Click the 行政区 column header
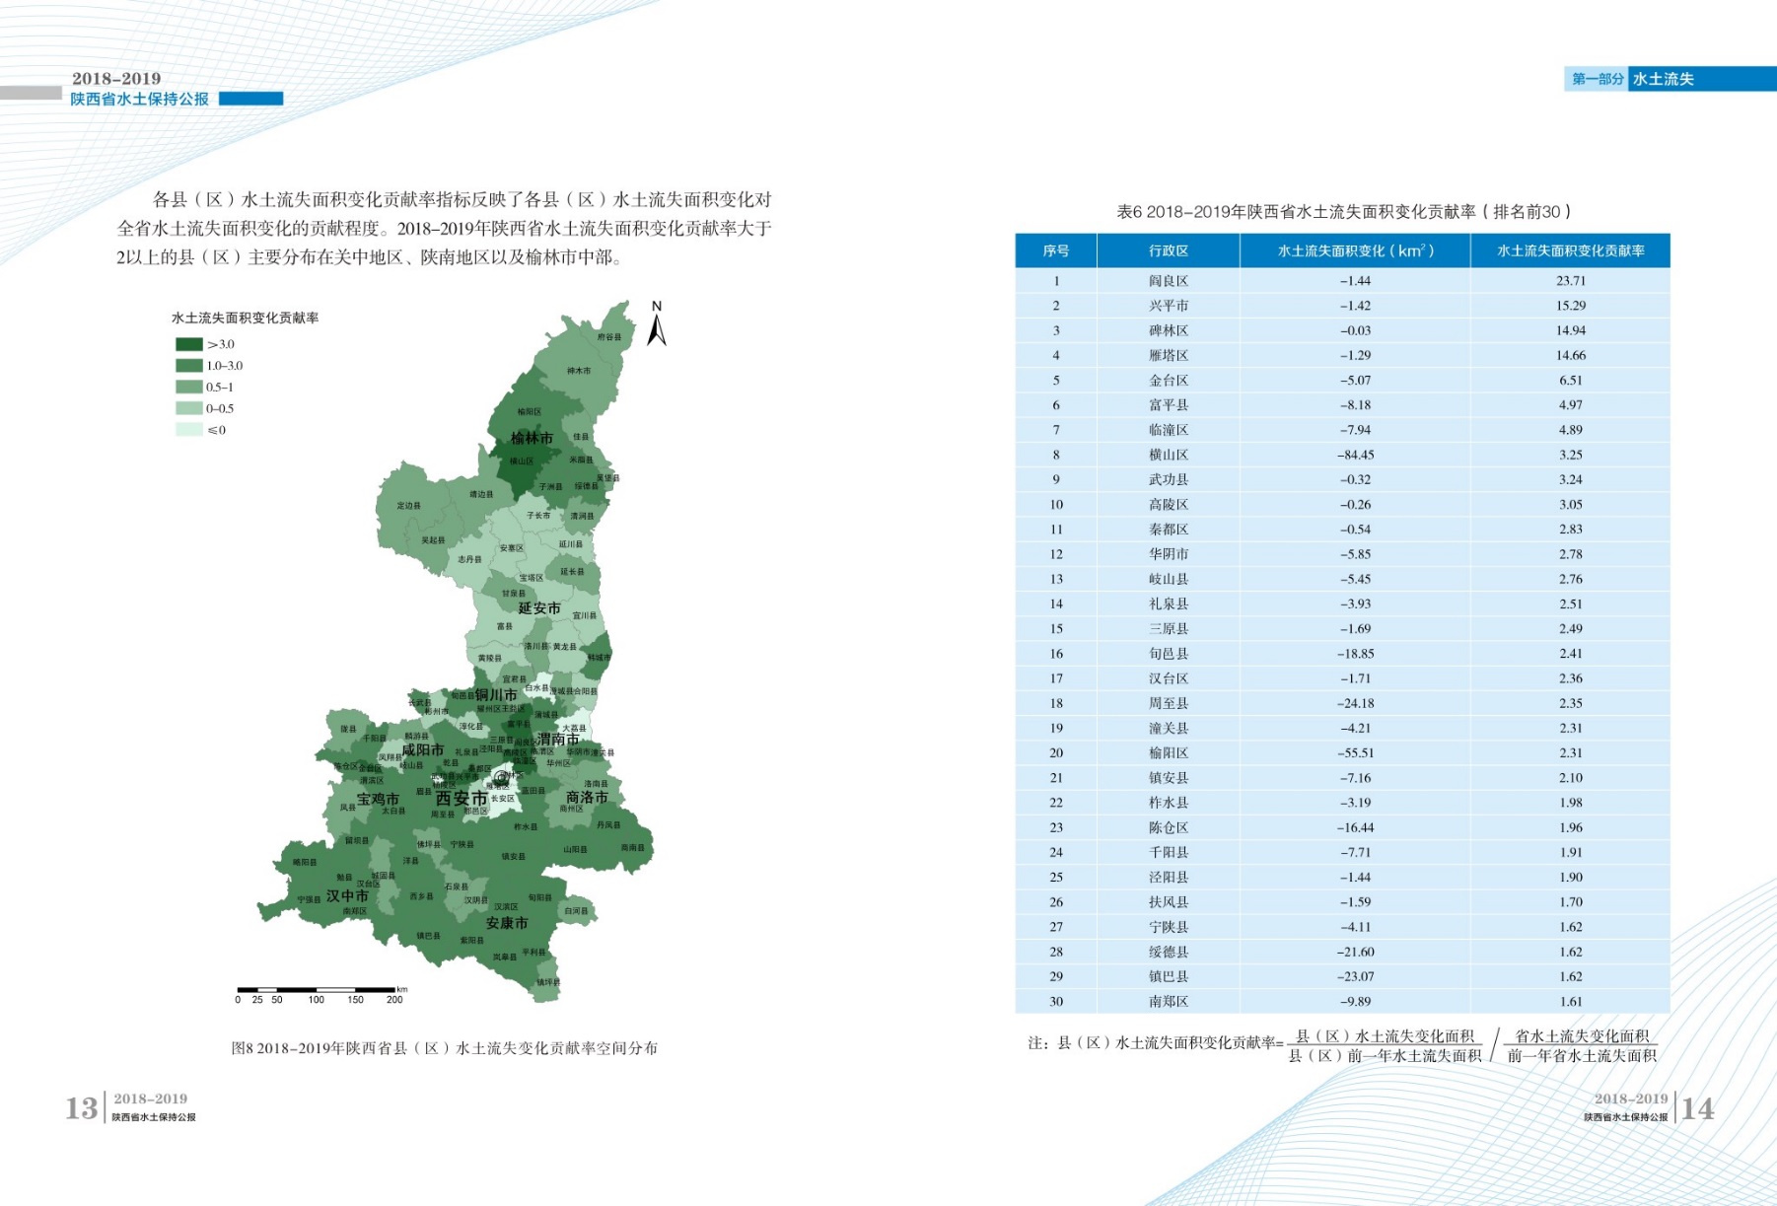The image size is (1777, 1206). (1168, 251)
